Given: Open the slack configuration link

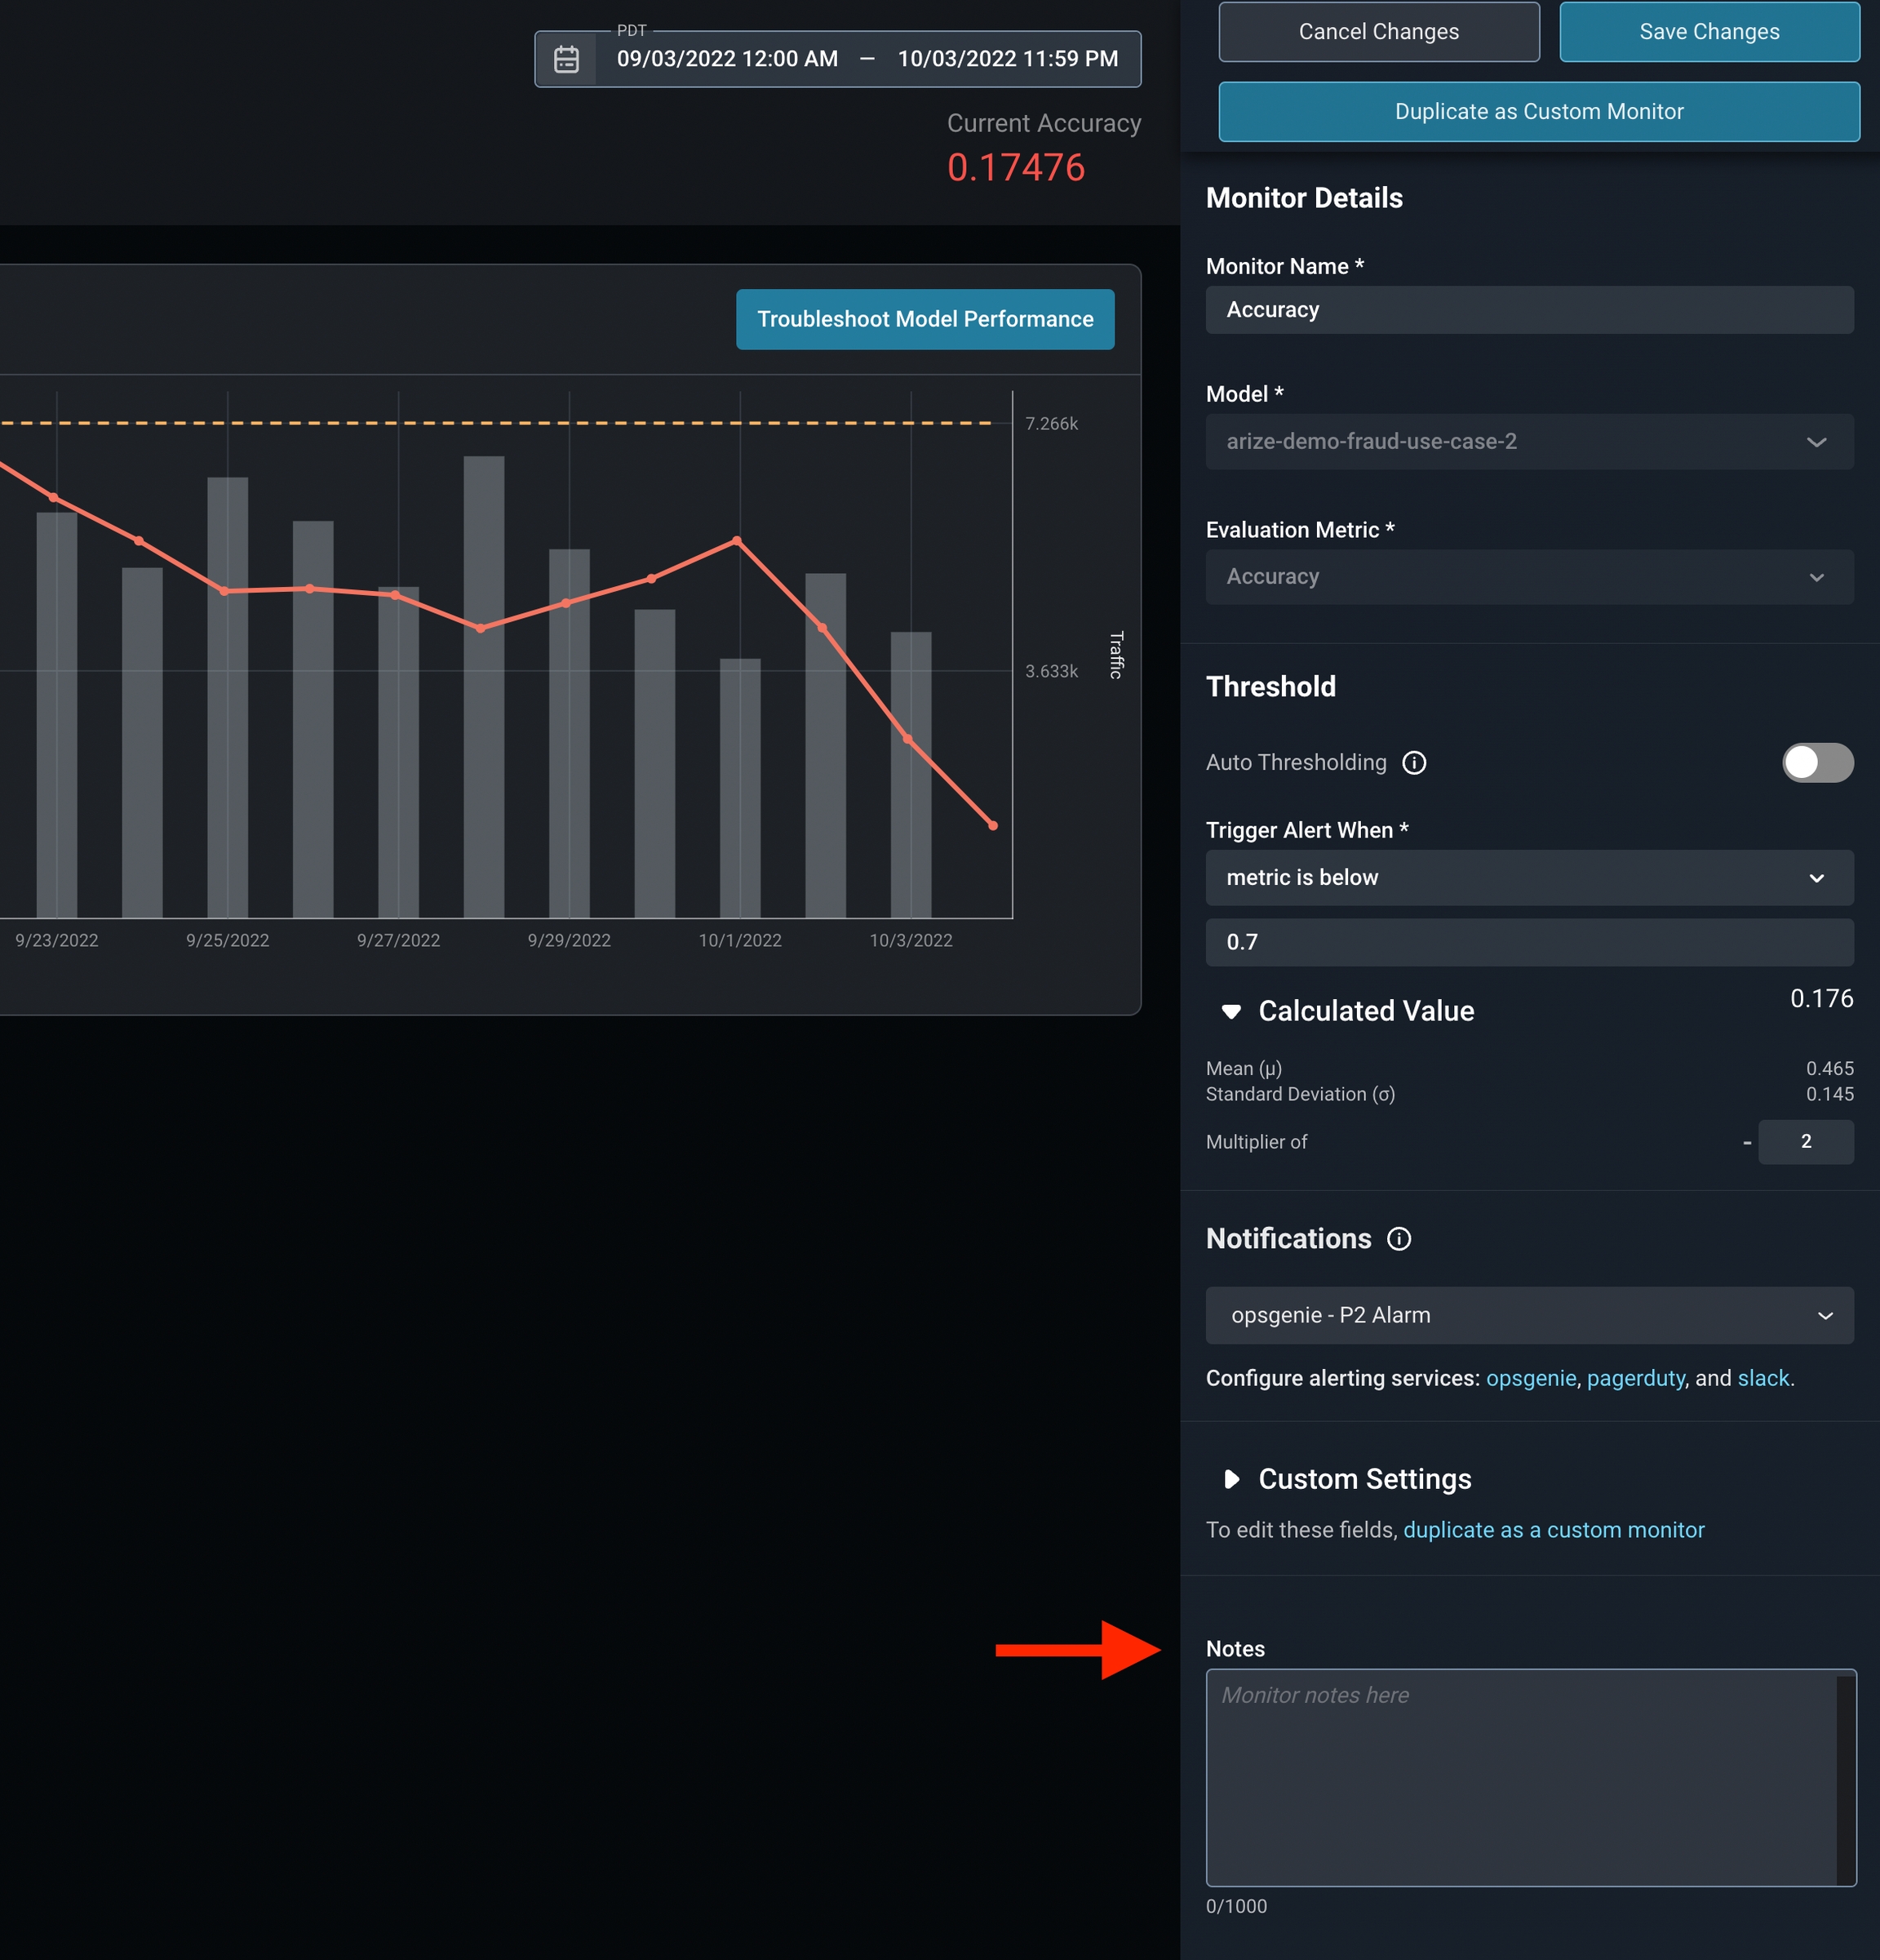Looking at the screenshot, I should click(1763, 1378).
